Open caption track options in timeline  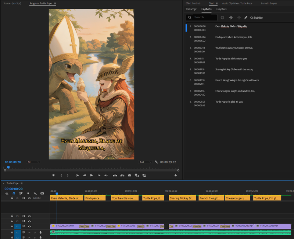(x=42, y=194)
